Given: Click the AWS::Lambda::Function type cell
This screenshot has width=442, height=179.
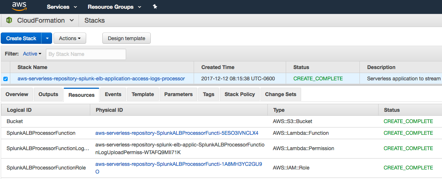Looking at the screenshot, I should point(301,133).
